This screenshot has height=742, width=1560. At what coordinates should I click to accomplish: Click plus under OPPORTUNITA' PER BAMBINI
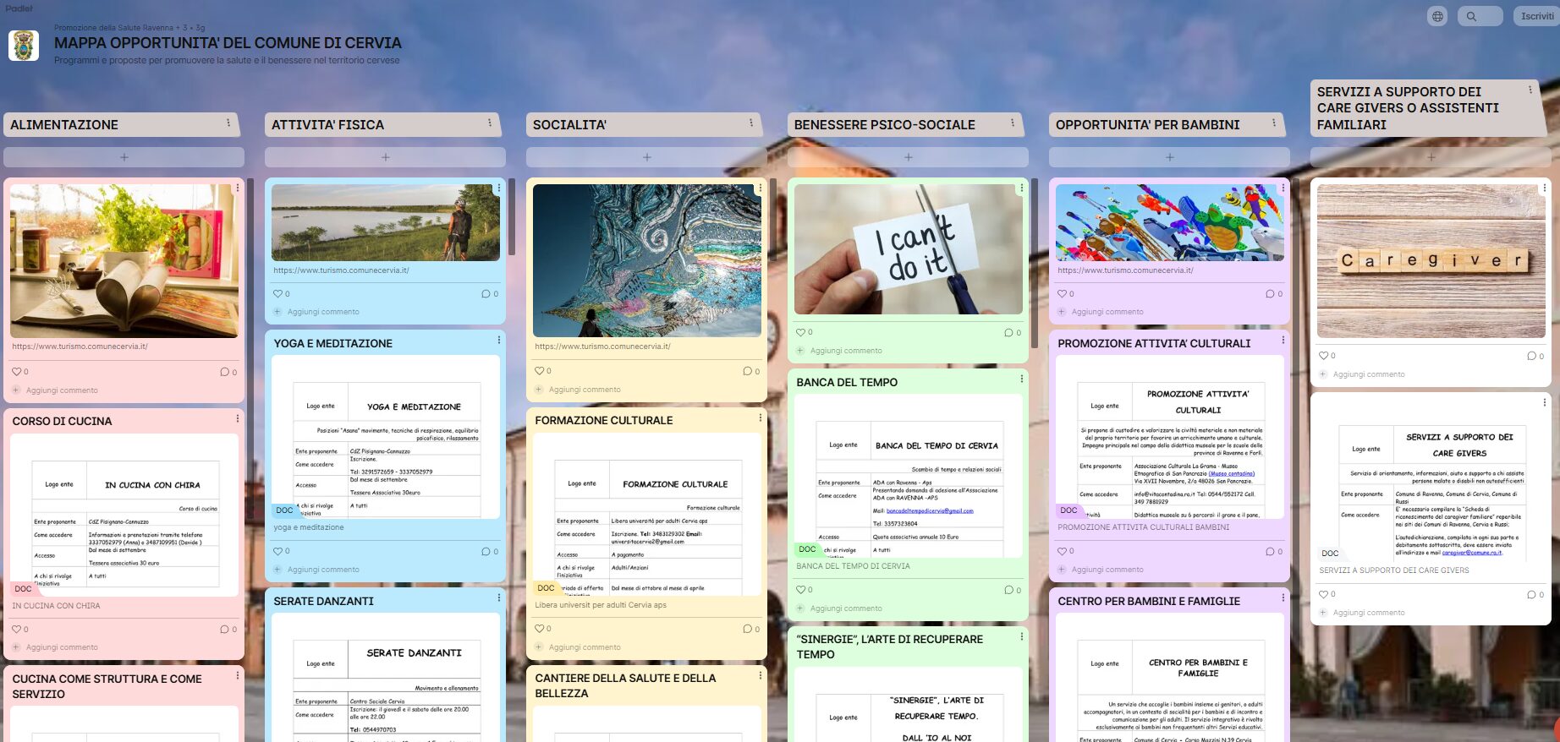pos(1169,157)
